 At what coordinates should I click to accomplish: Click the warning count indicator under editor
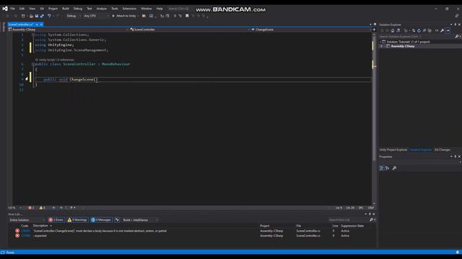click(42, 208)
